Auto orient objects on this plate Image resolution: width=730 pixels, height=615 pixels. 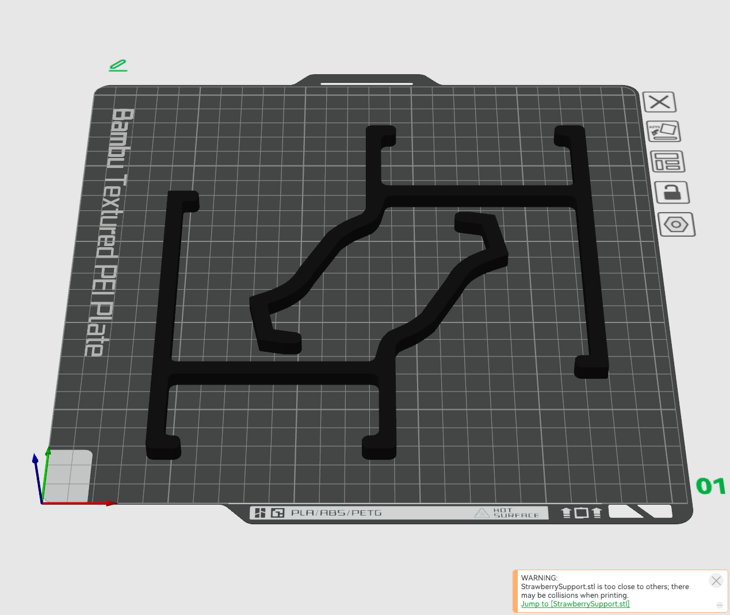click(664, 132)
